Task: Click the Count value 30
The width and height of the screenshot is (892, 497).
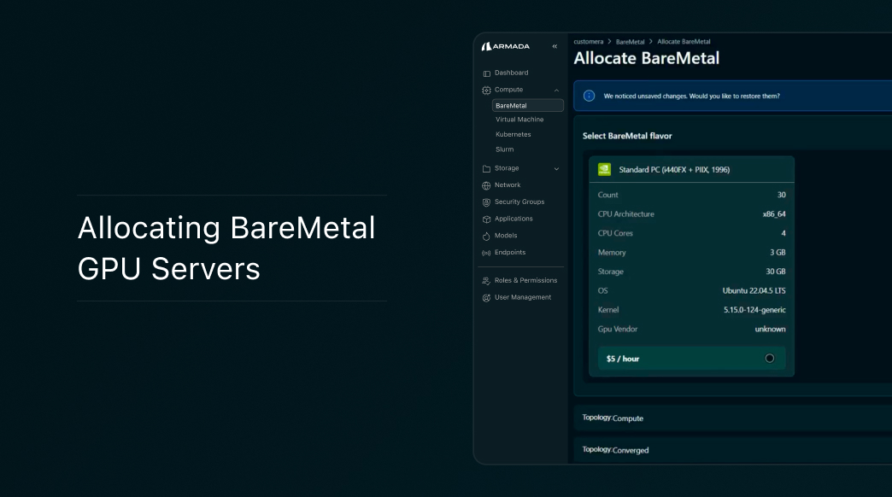Action: 782,195
